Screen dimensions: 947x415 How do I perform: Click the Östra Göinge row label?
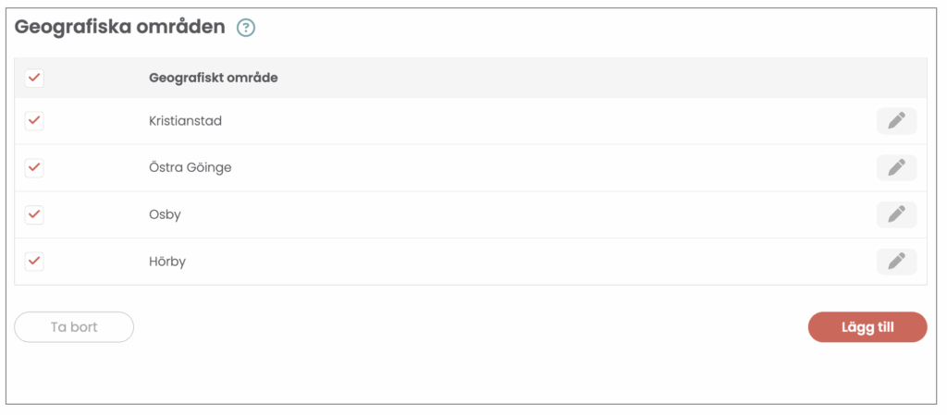(x=190, y=167)
